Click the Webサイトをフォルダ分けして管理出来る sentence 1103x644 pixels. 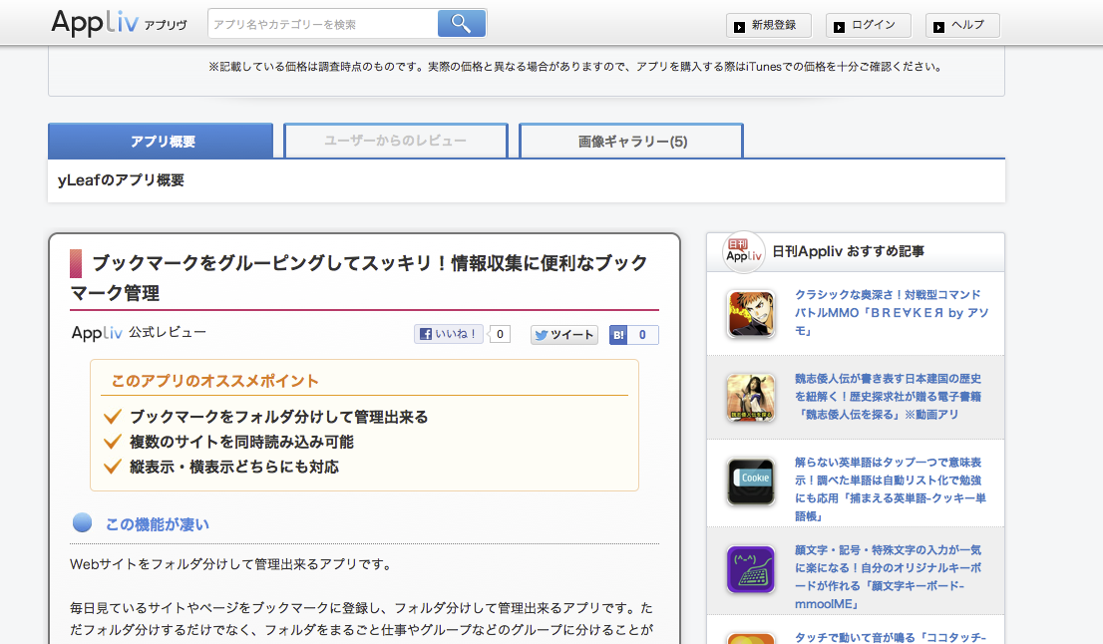point(231,564)
